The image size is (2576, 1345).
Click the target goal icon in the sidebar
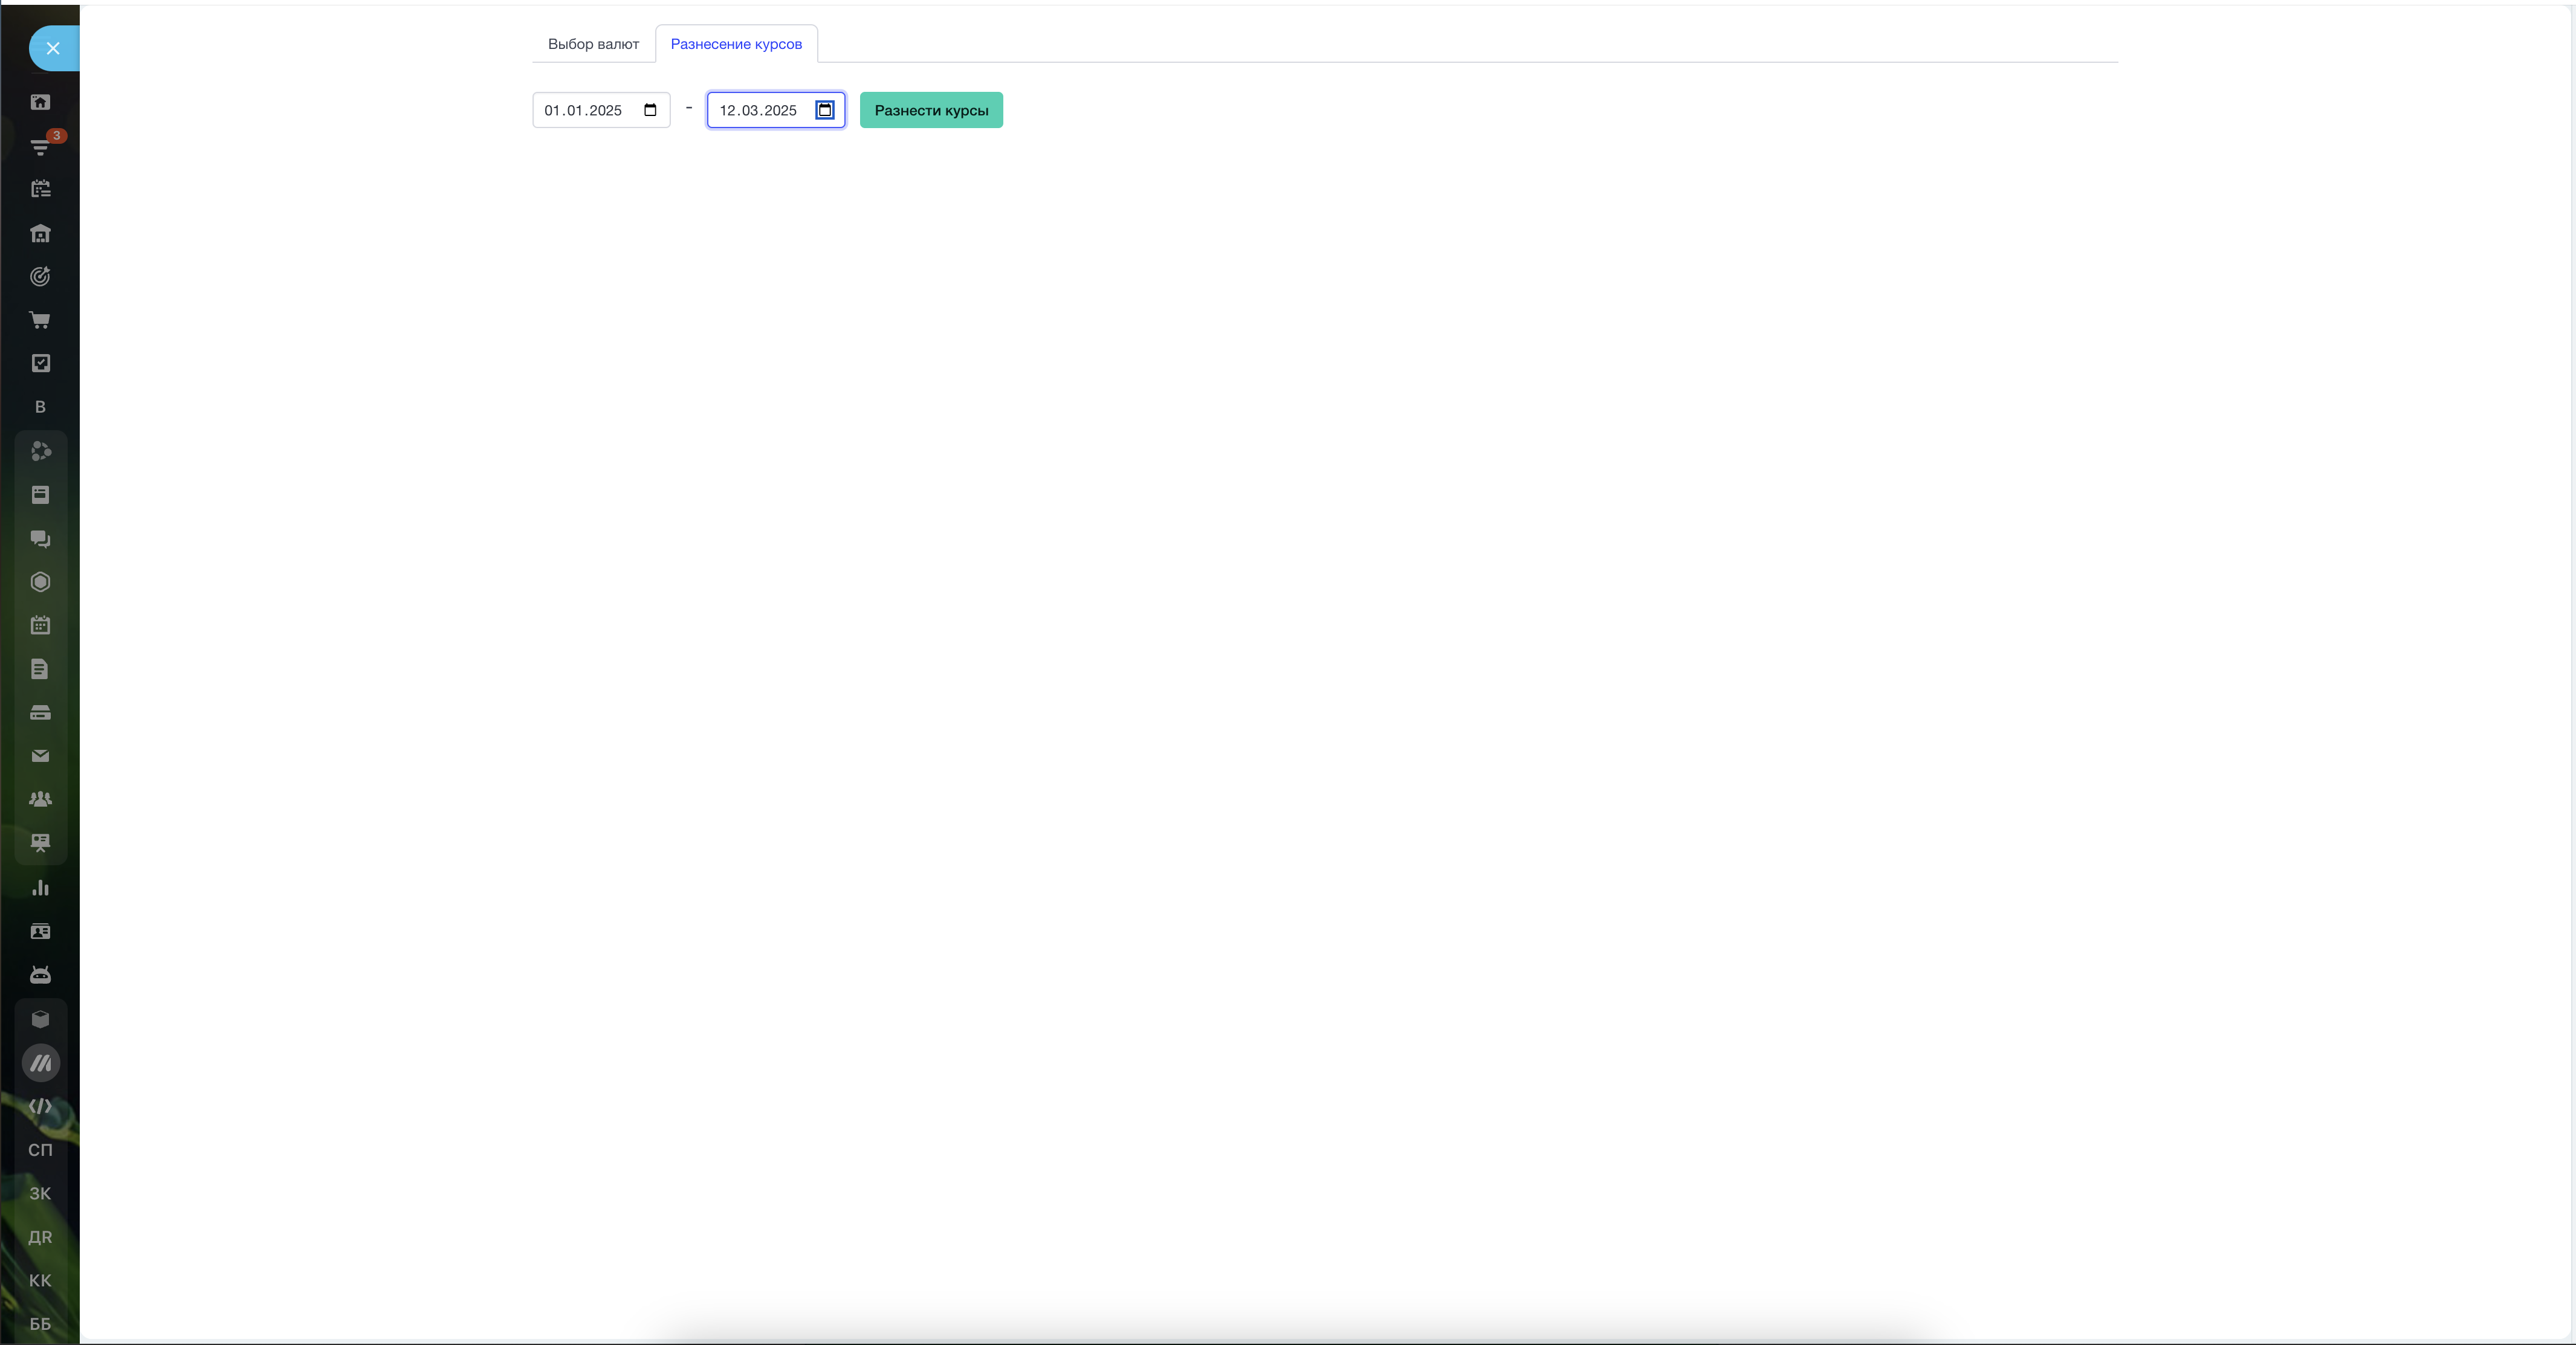point(40,277)
